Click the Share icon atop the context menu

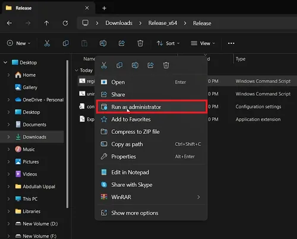click(150, 65)
